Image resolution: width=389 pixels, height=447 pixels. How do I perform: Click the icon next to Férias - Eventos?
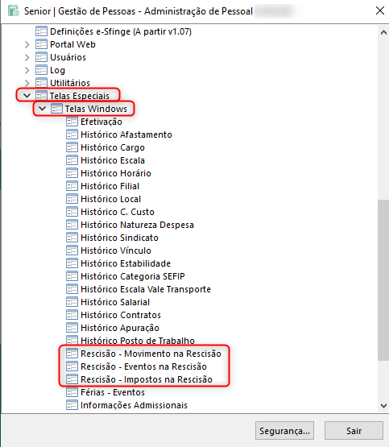click(x=72, y=392)
